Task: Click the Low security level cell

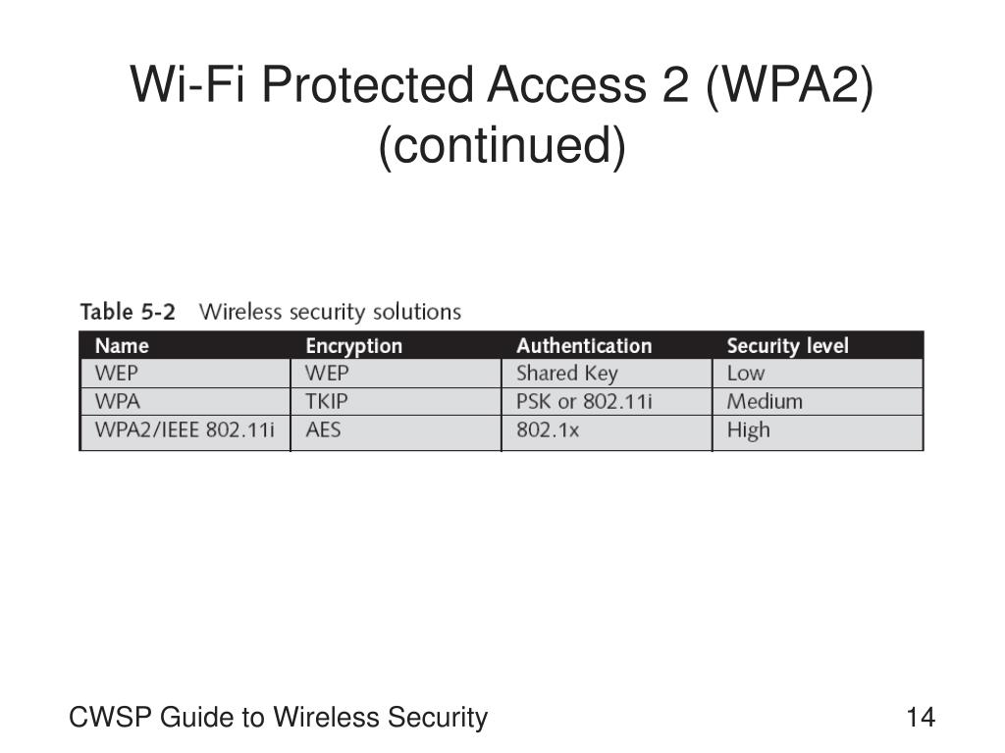Action: point(818,374)
